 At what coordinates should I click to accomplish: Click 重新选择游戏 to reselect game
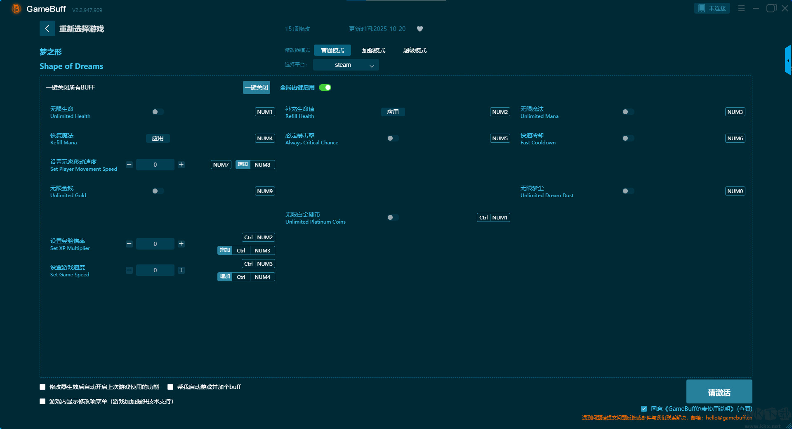[x=82, y=29]
